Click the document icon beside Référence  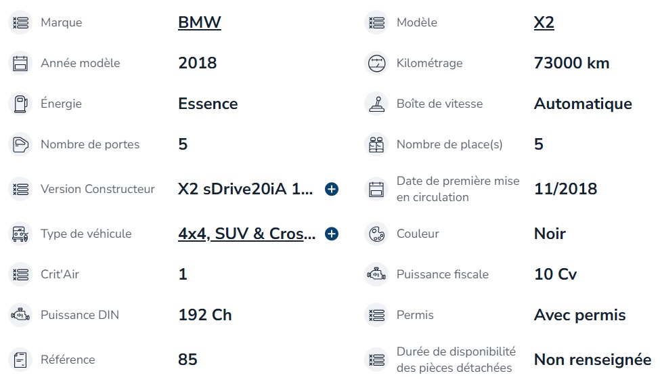(20, 360)
